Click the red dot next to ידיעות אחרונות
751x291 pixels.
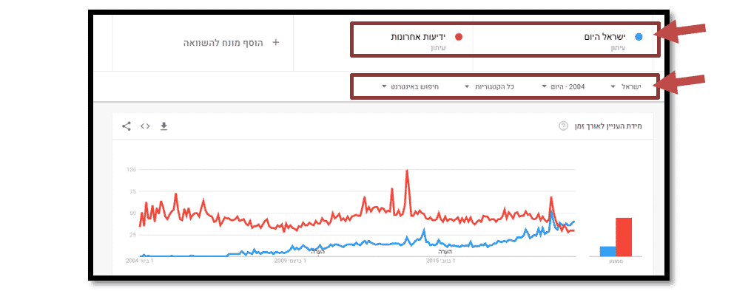click(x=458, y=37)
